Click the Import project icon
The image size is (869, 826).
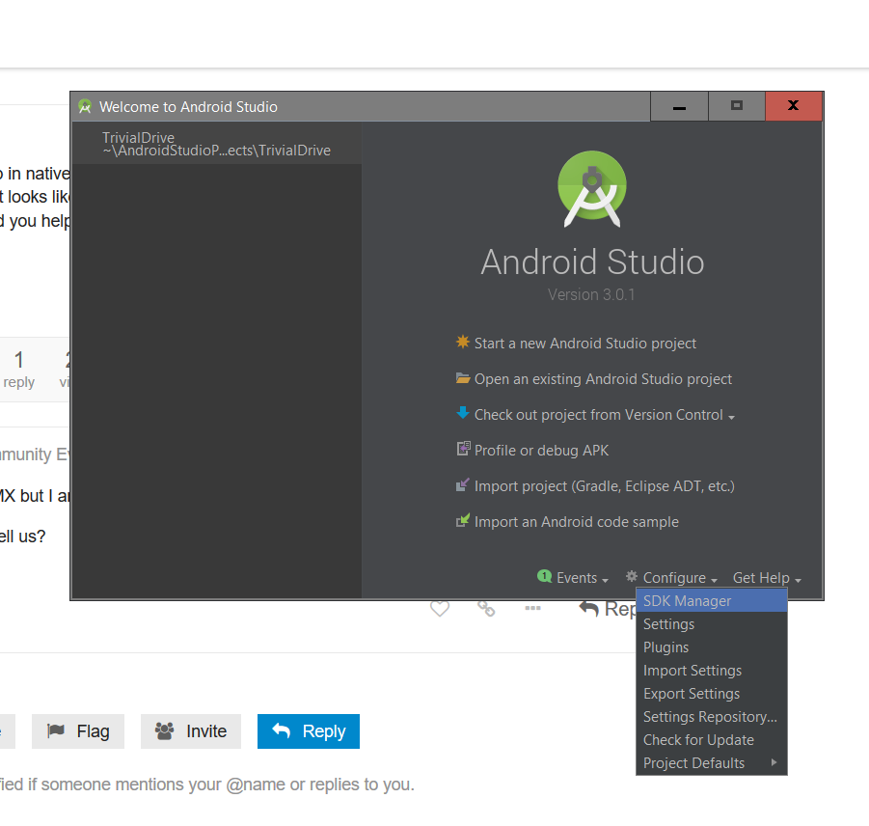(463, 485)
